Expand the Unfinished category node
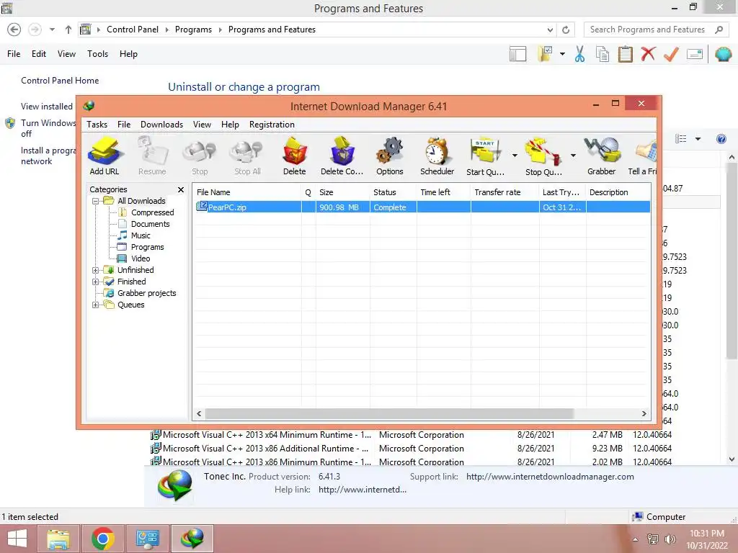The height and width of the screenshot is (553, 738). click(96, 271)
